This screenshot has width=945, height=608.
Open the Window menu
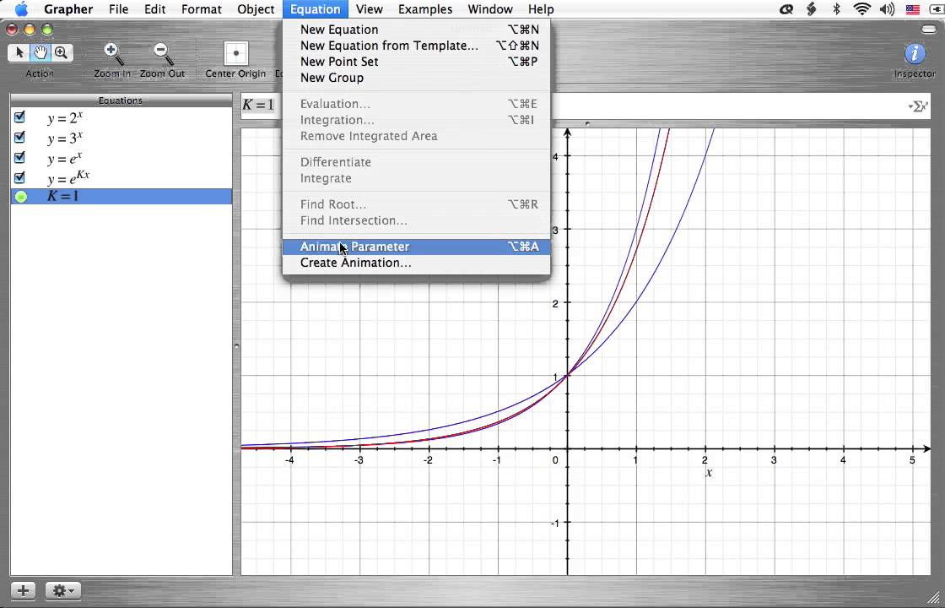pyautogui.click(x=490, y=9)
